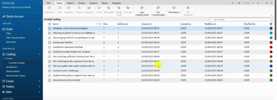Collapse the Codes tree node
This screenshot has width=277, height=100.
coord(5,59)
